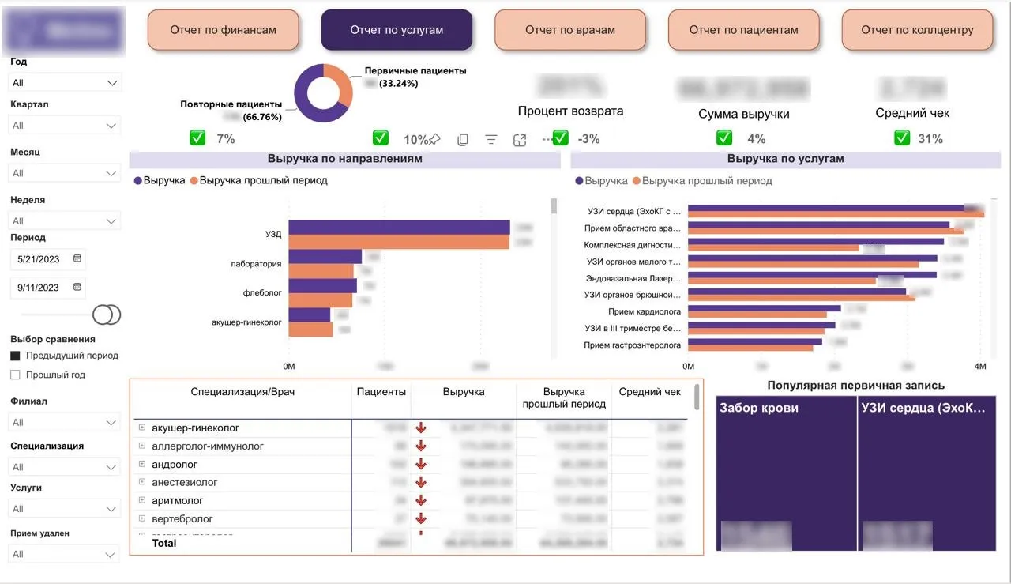Click the copy visual icon
The image size is (1011, 584).
pos(463,139)
